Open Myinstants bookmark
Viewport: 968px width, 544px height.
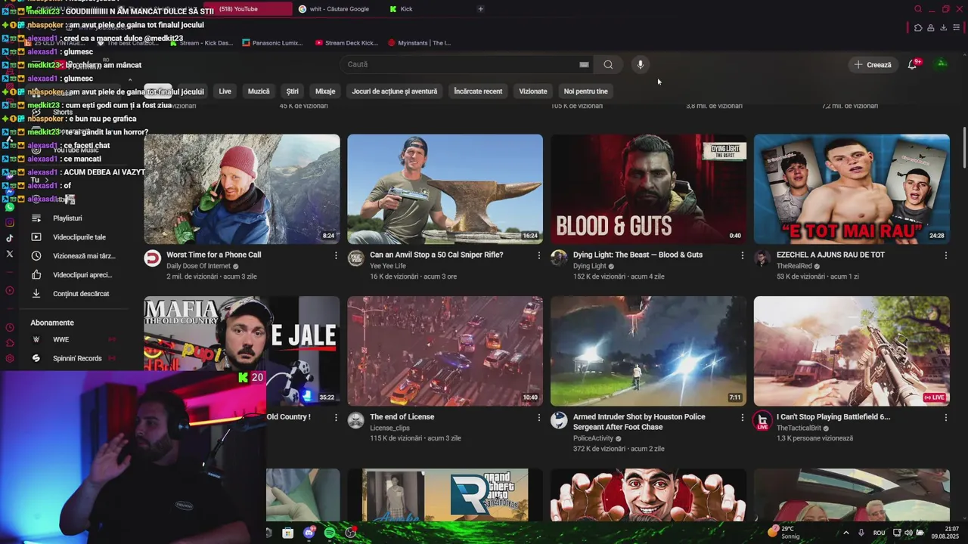coord(418,43)
